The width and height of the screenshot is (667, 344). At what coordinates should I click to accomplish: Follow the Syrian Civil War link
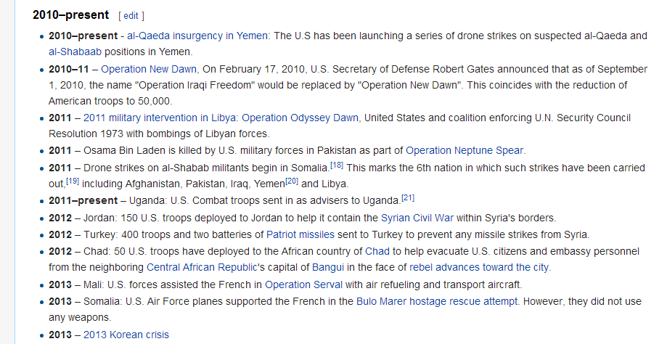click(x=417, y=218)
